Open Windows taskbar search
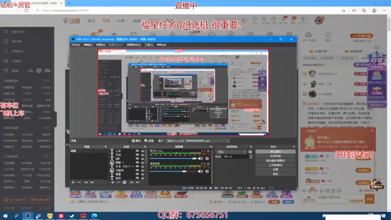Screen dimensions: 391x220 (x=16, y=216)
